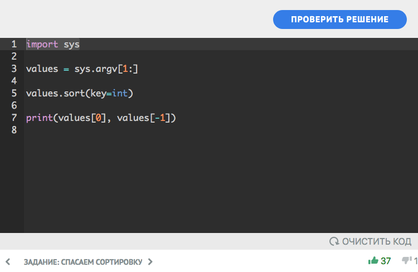Click the green thumbs-up icon

(373, 260)
